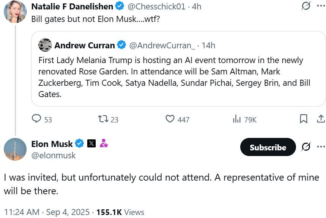The width and height of the screenshot is (326, 218).
Task: Open the more options menu on Natalie's tweet
Action: [x=321, y=6]
